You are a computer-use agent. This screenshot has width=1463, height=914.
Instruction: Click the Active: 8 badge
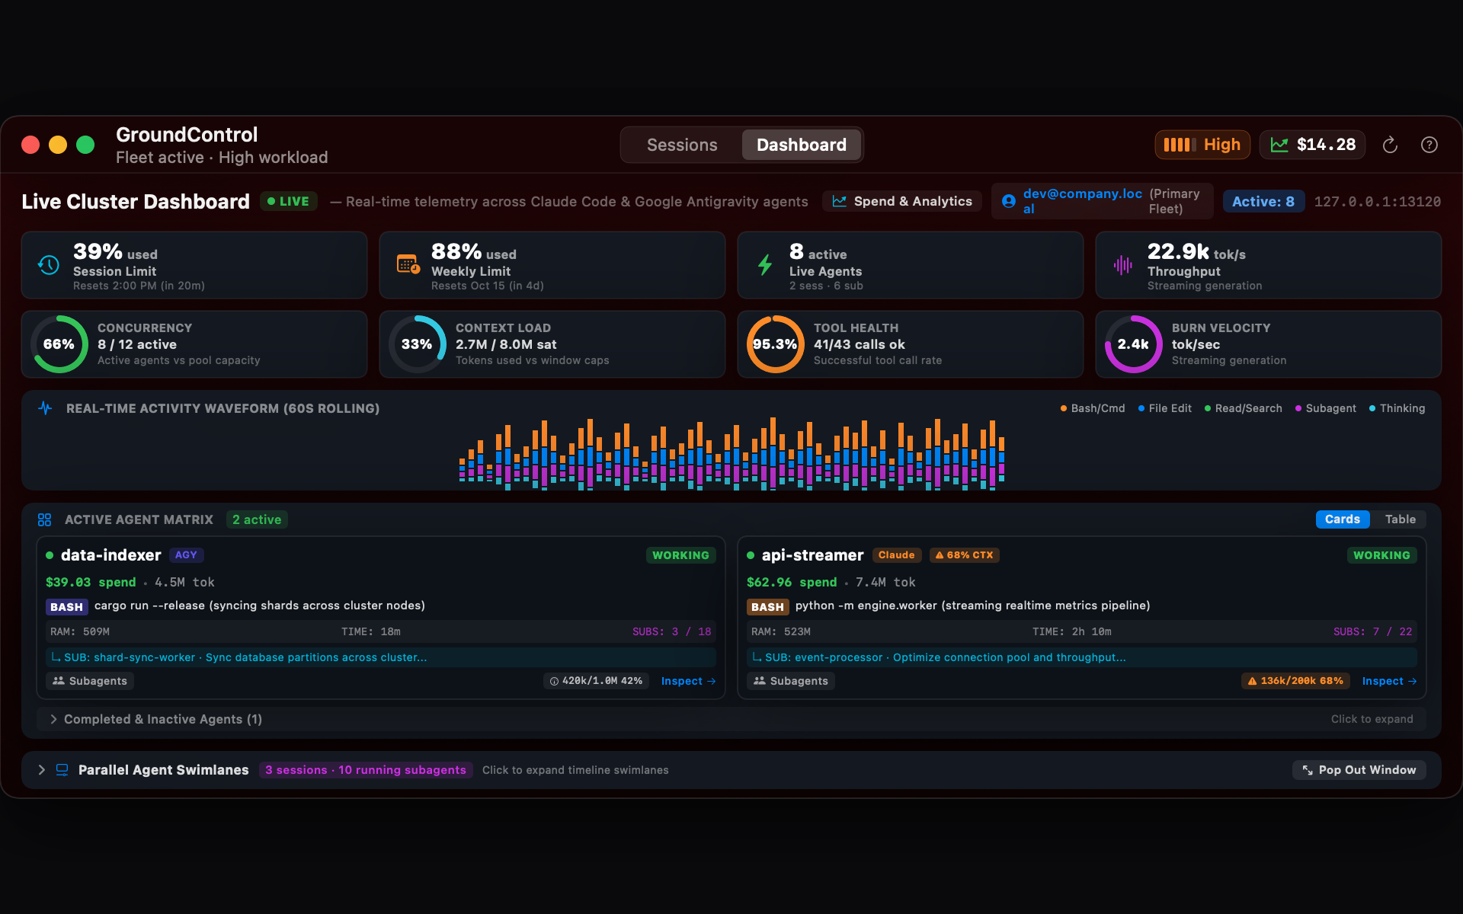[1263, 201]
